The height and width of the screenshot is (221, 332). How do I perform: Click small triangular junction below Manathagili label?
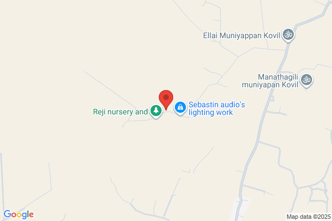click(x=272, y=98)
